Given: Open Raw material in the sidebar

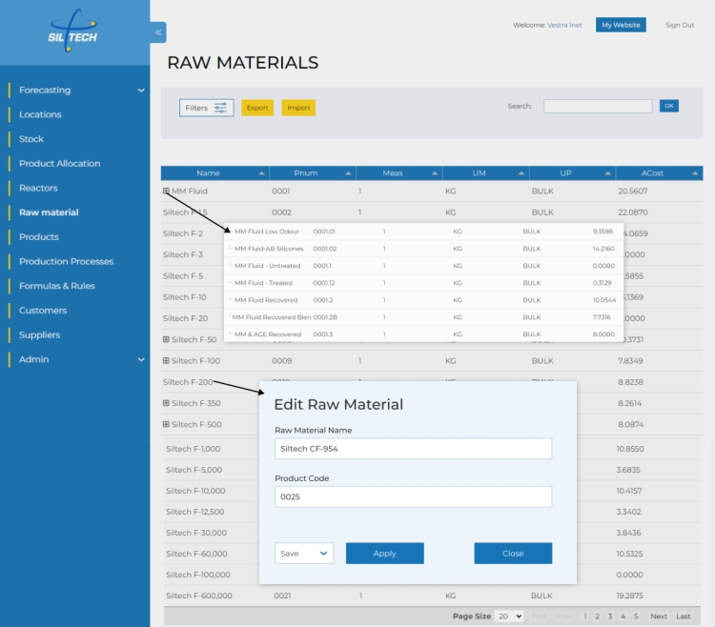Looking at the screenshot, I should [49, 212].
